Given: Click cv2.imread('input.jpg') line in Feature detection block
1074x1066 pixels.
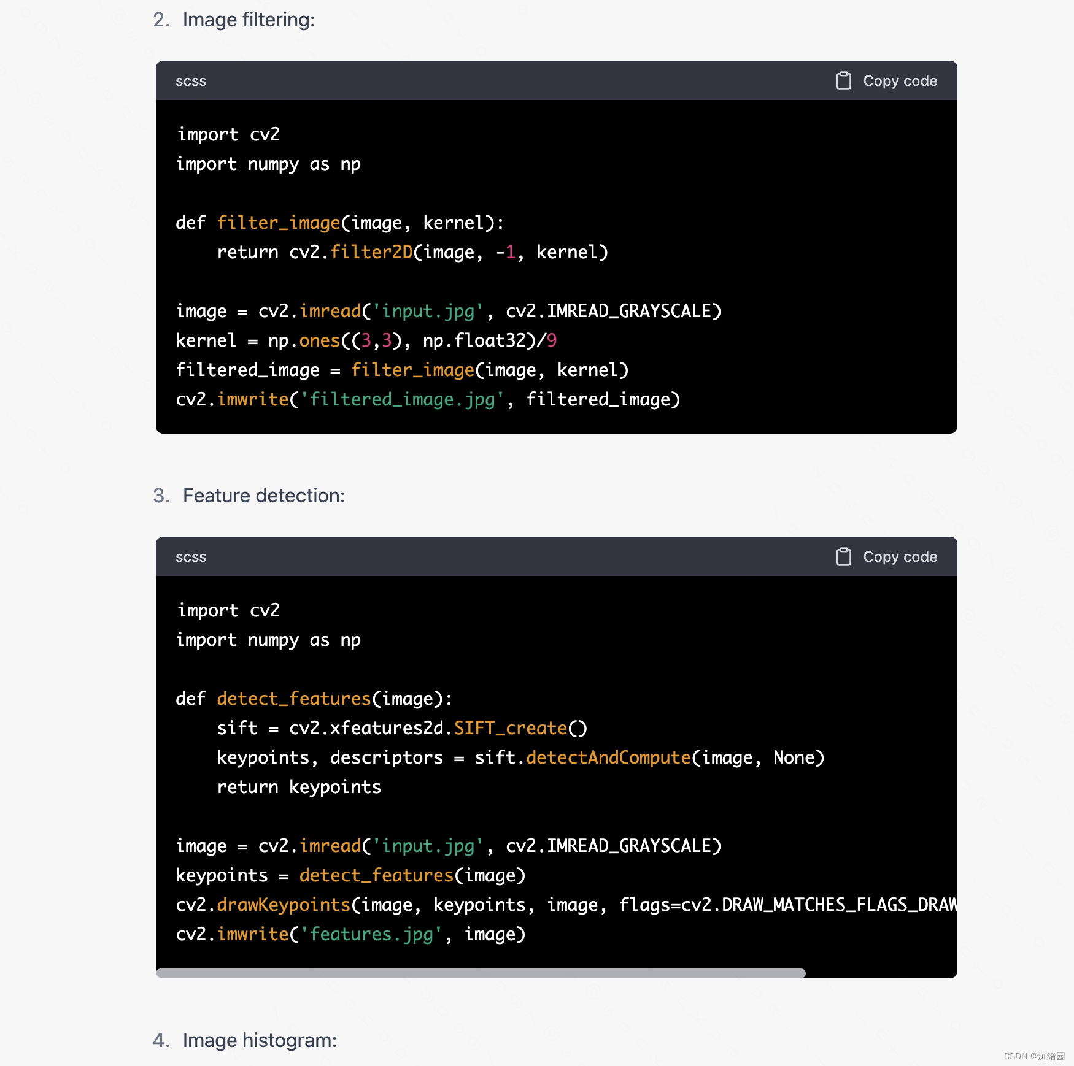Looking at the screenshot, I should pos(449,846).
